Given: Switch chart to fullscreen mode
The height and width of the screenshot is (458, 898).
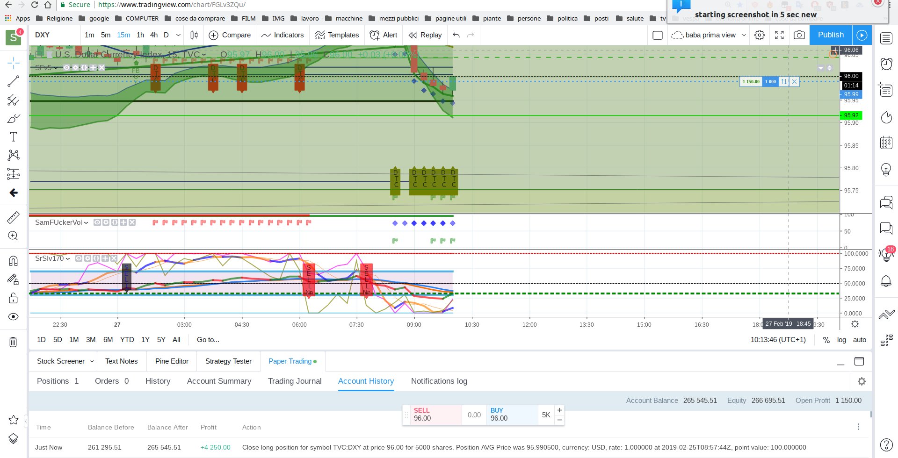Looking at the screenshot, I should click(779, 35).
